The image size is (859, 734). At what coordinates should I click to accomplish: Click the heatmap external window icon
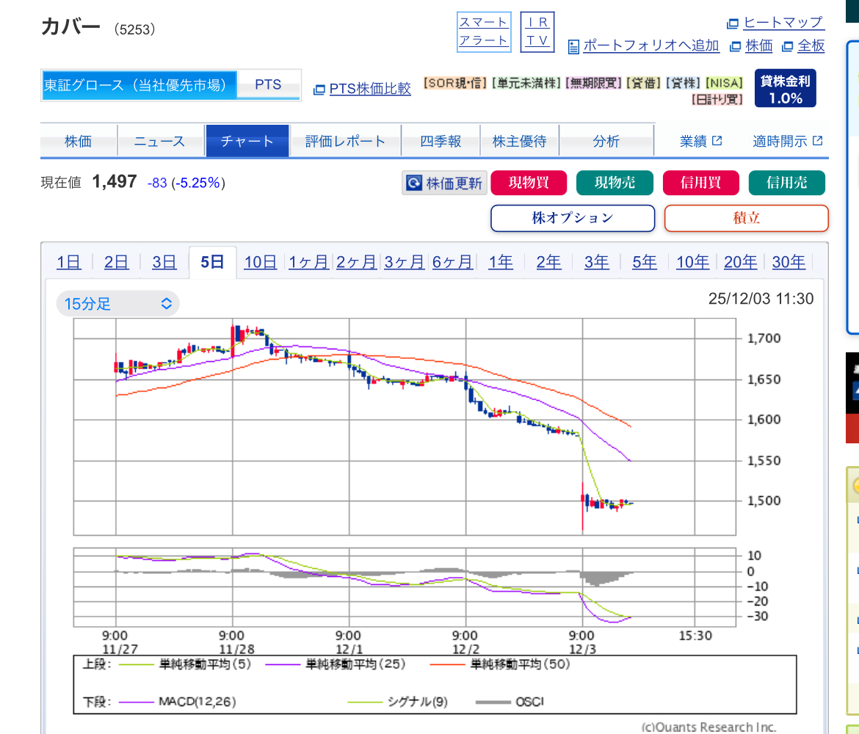pos(733,23)
